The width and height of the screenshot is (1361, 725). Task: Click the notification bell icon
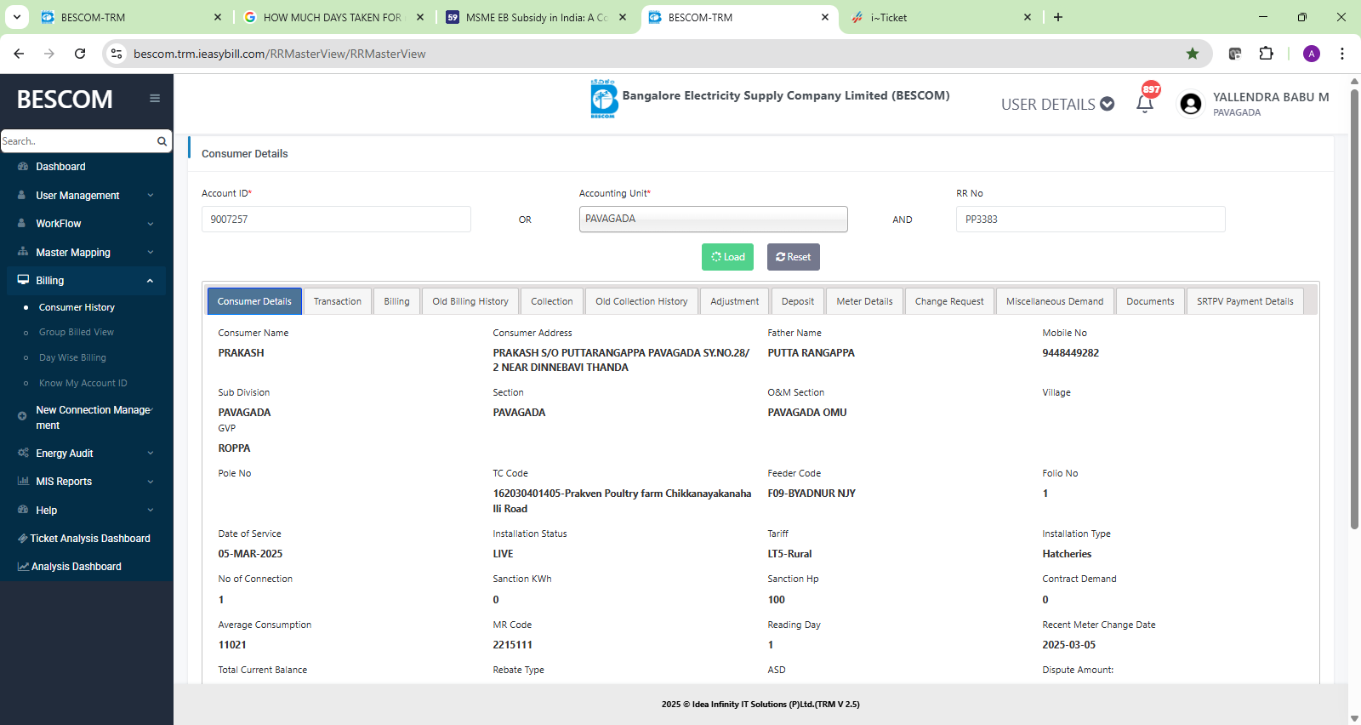coord(1144,104)
